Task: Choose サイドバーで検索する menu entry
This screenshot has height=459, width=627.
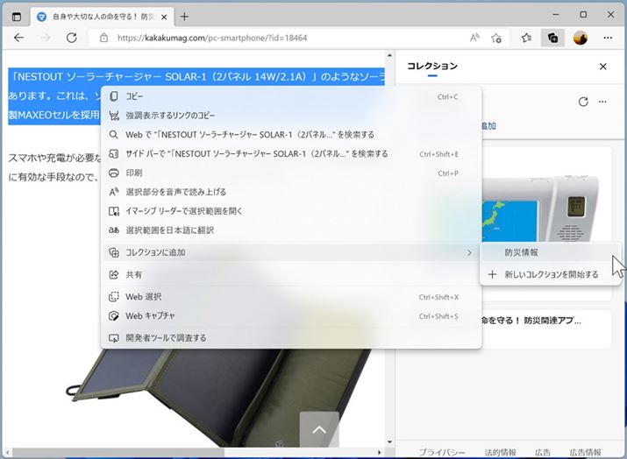Action: coord(291,154)
